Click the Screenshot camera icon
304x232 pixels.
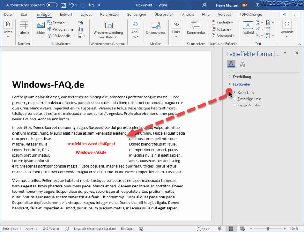point(80,36)
